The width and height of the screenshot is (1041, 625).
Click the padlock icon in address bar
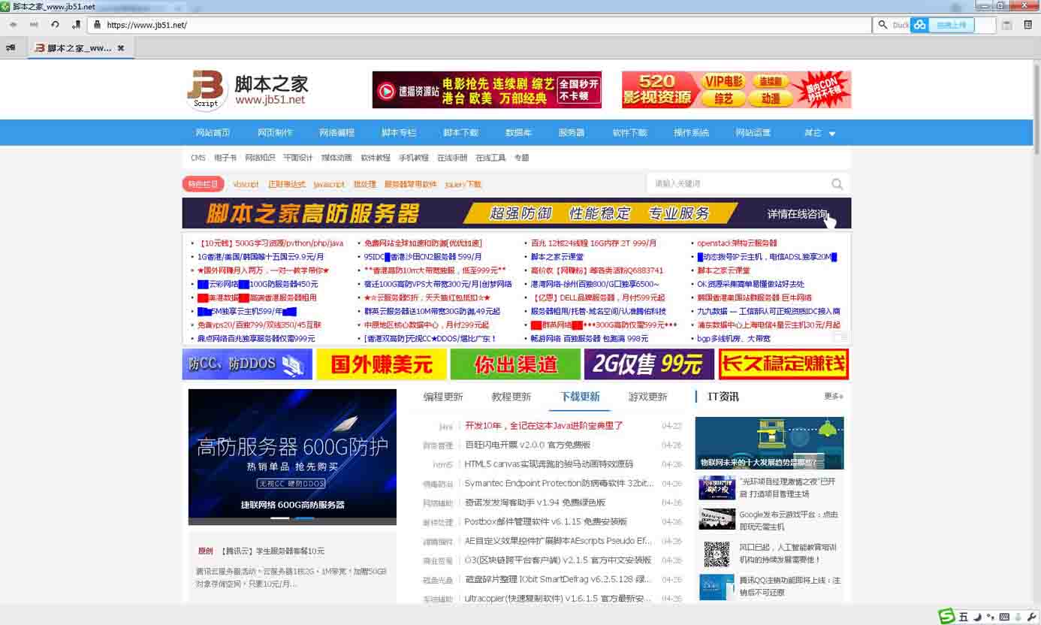pyautogui.click(x=96, y=25)
